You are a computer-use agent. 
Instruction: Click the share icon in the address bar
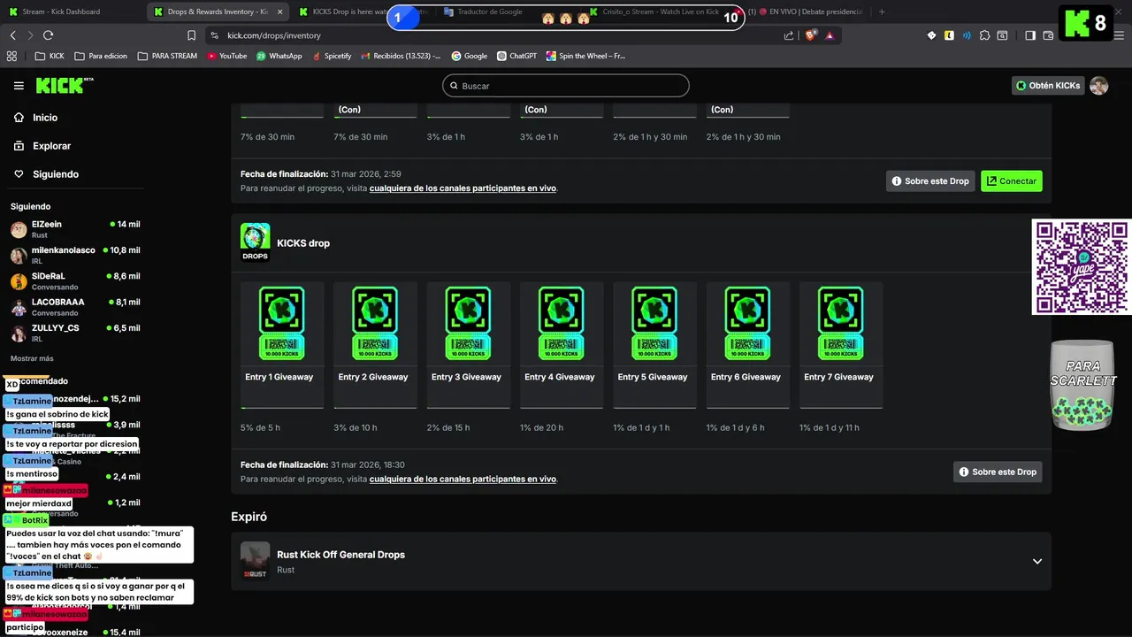[789, 35]
